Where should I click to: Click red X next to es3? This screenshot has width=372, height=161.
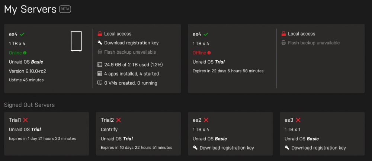tap(298, 120)
